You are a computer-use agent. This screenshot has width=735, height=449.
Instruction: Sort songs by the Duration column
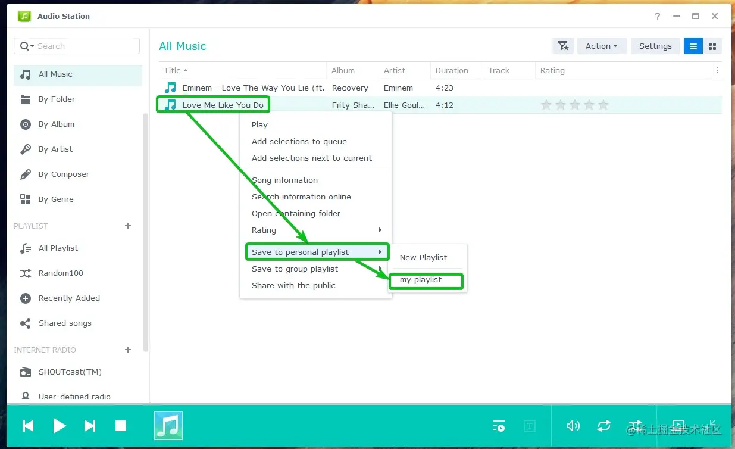(456, 70)
